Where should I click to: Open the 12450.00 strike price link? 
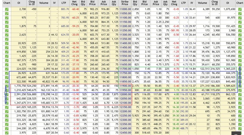[125, 133]
